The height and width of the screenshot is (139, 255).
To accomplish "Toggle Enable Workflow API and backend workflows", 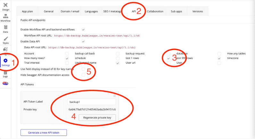I will [83, 29].
